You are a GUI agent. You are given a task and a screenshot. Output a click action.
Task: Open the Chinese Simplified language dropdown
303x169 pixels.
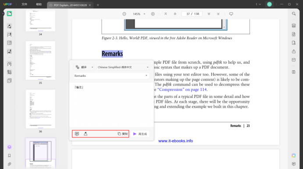click(123, 67)
